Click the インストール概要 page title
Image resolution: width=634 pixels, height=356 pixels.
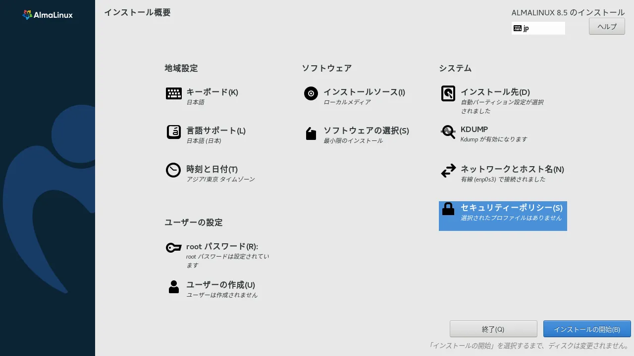point(137,12)
